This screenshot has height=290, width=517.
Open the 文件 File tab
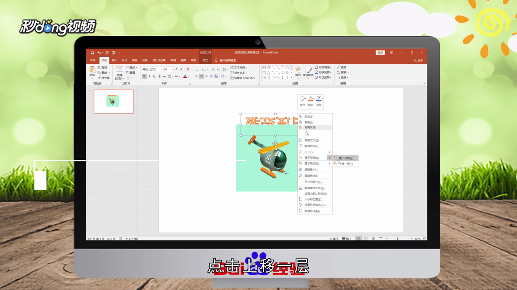92,60
